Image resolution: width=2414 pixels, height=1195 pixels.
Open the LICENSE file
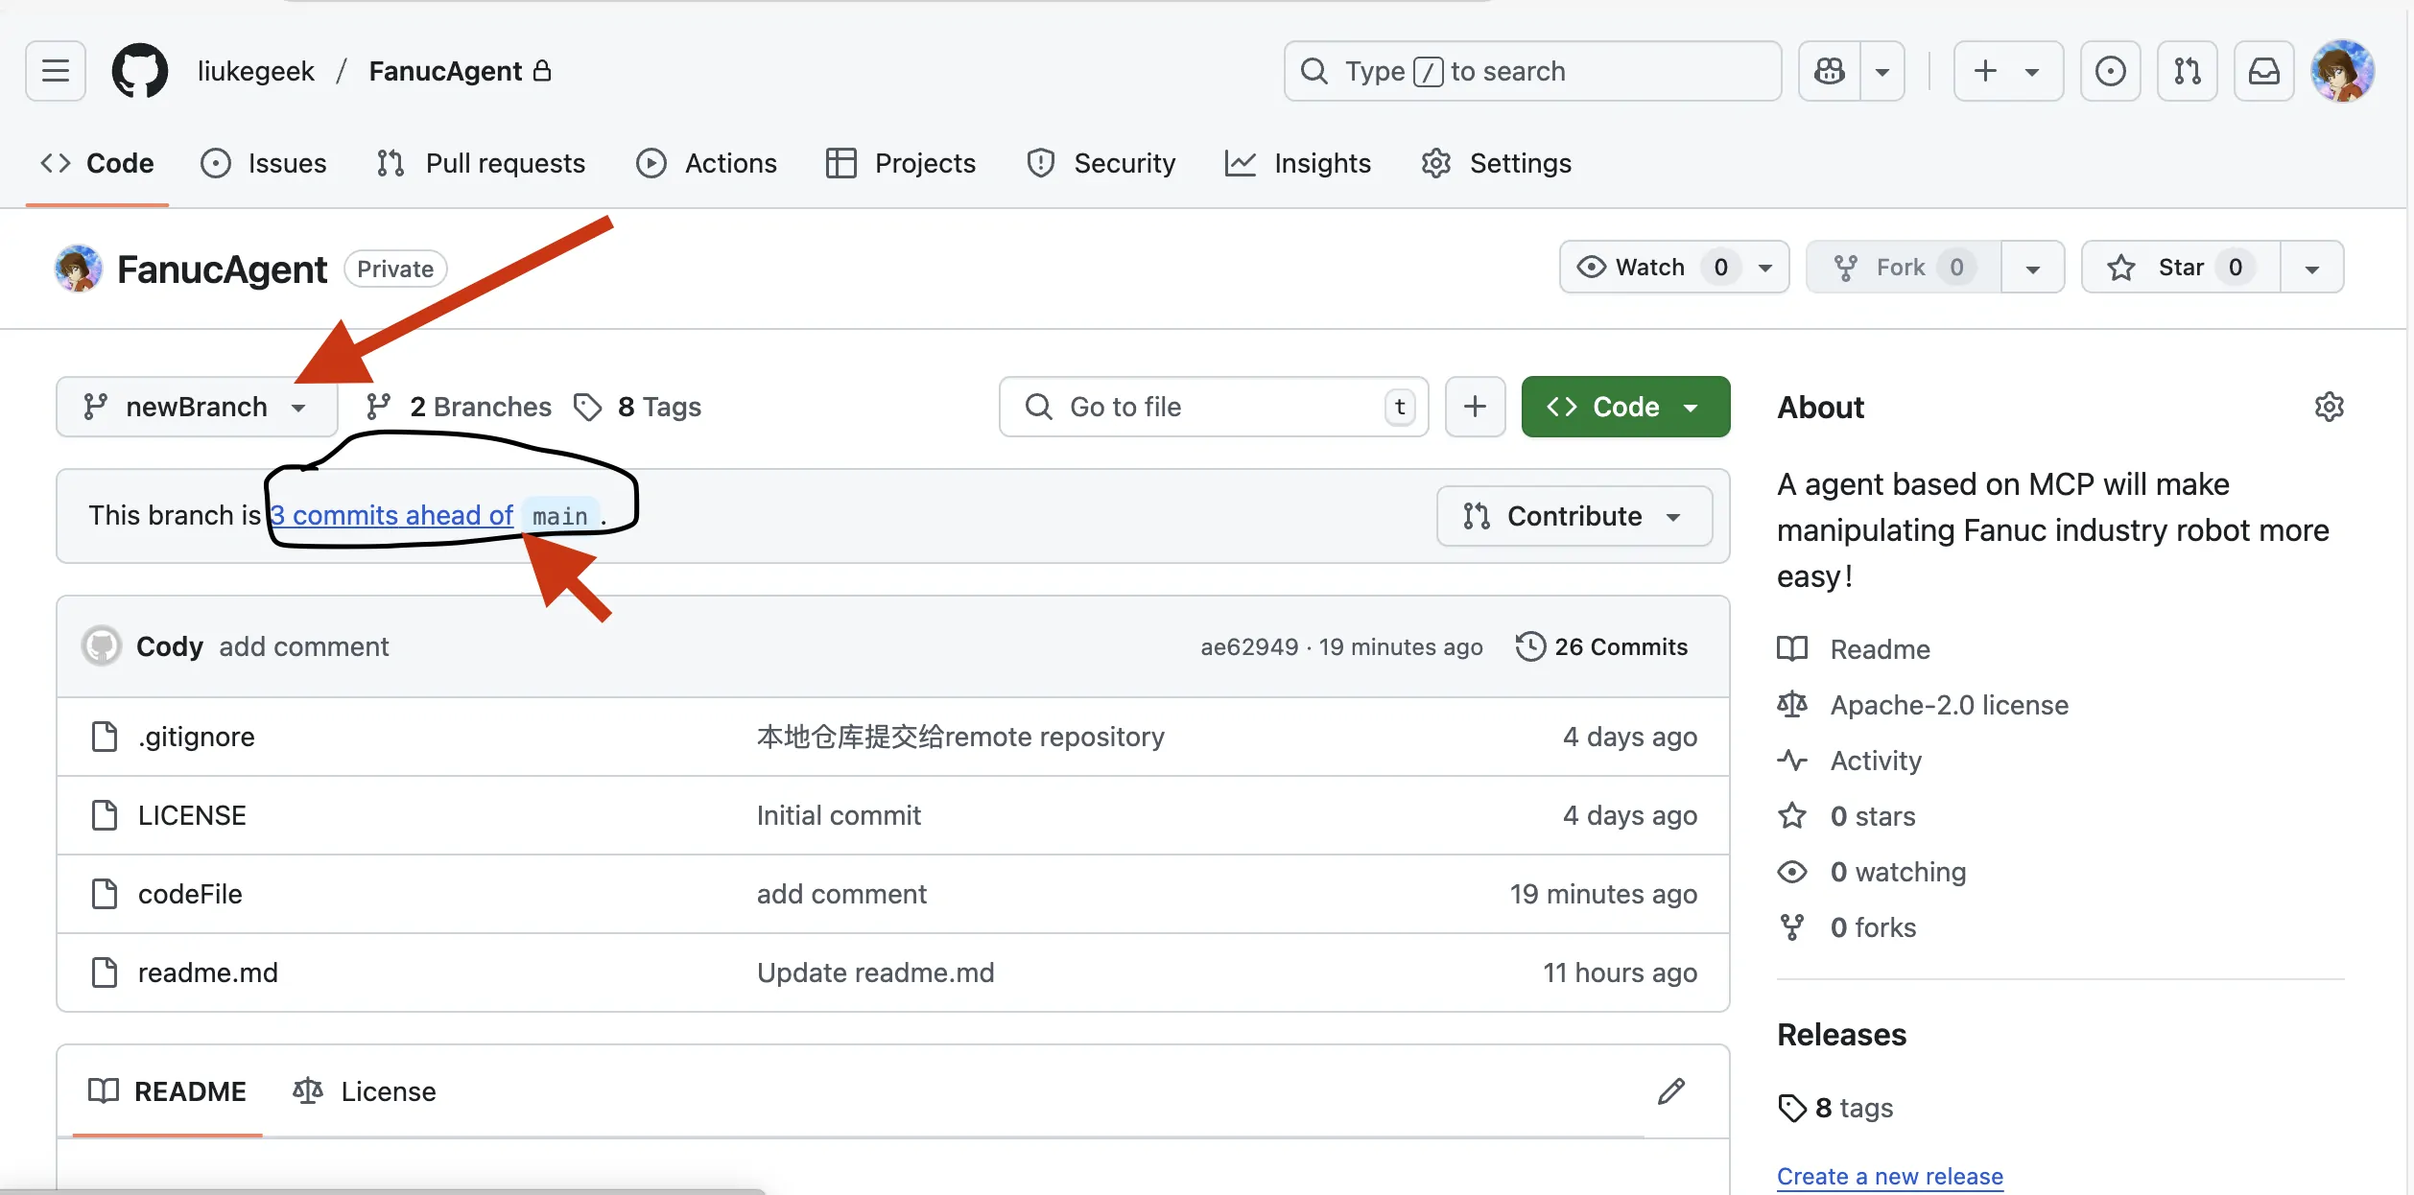point(192,815)
